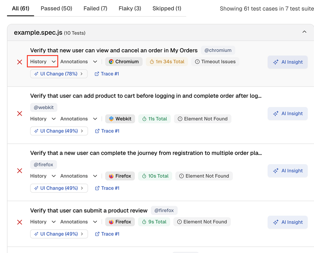Collapse the example.spec.js suite chevron
314x253 pixels.
tap(304, 32)
